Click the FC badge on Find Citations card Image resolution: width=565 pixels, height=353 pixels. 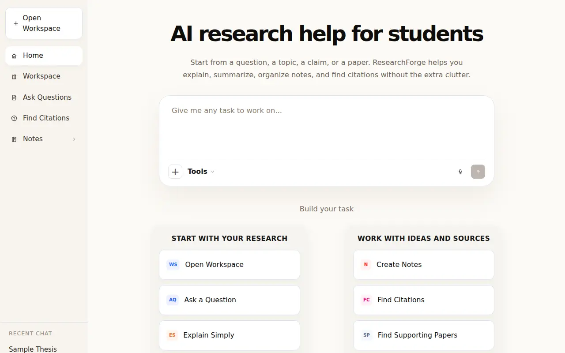point(366,300)
